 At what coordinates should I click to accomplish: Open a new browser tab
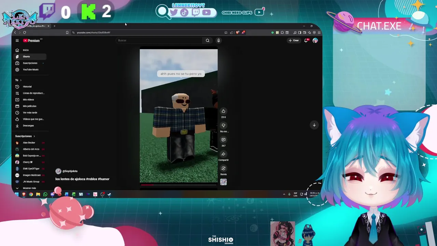(54, 26)
